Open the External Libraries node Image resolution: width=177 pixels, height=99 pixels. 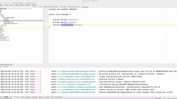[3, 38]
